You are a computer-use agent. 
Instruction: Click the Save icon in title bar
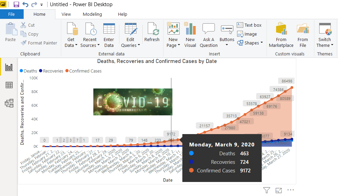pyautogui.click(x=16, y=4)
